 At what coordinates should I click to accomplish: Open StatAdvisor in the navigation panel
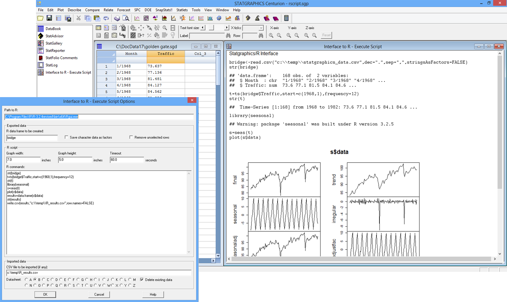(54, 36)
